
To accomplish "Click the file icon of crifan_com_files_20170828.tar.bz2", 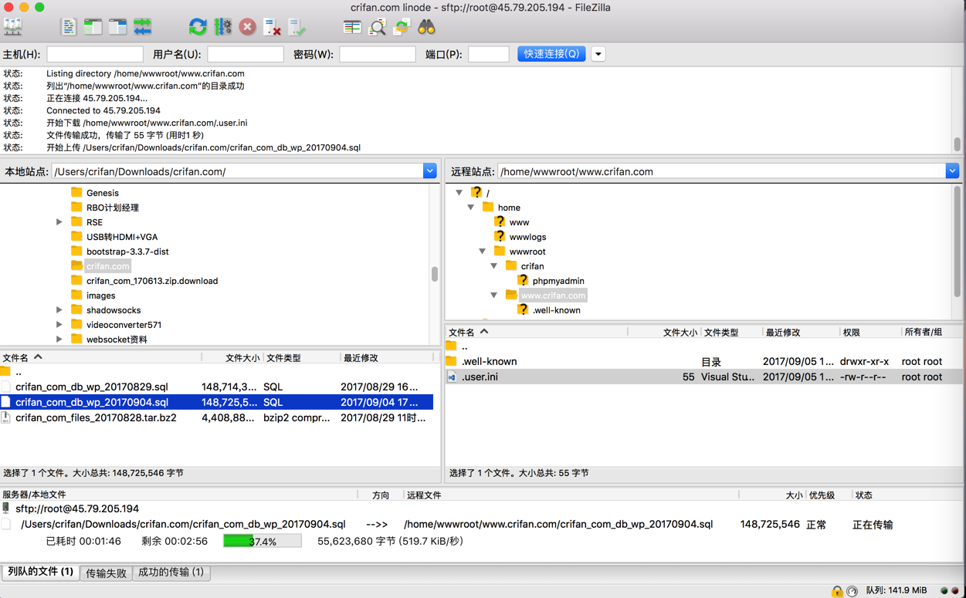I will pos(6,417).
